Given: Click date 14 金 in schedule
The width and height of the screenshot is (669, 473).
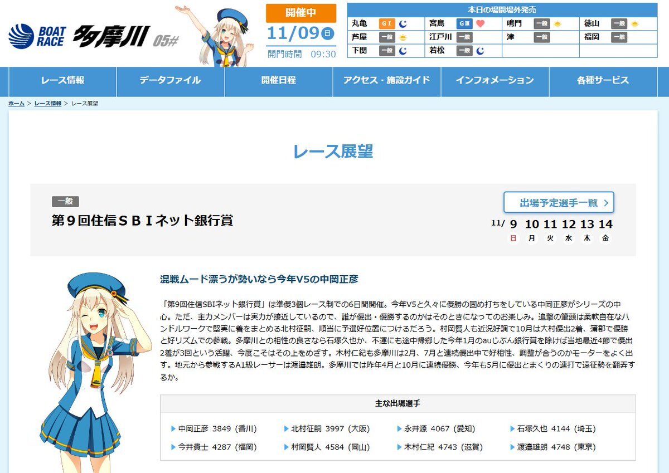Looking at the screenshot, I should click(x=605, y=230).
